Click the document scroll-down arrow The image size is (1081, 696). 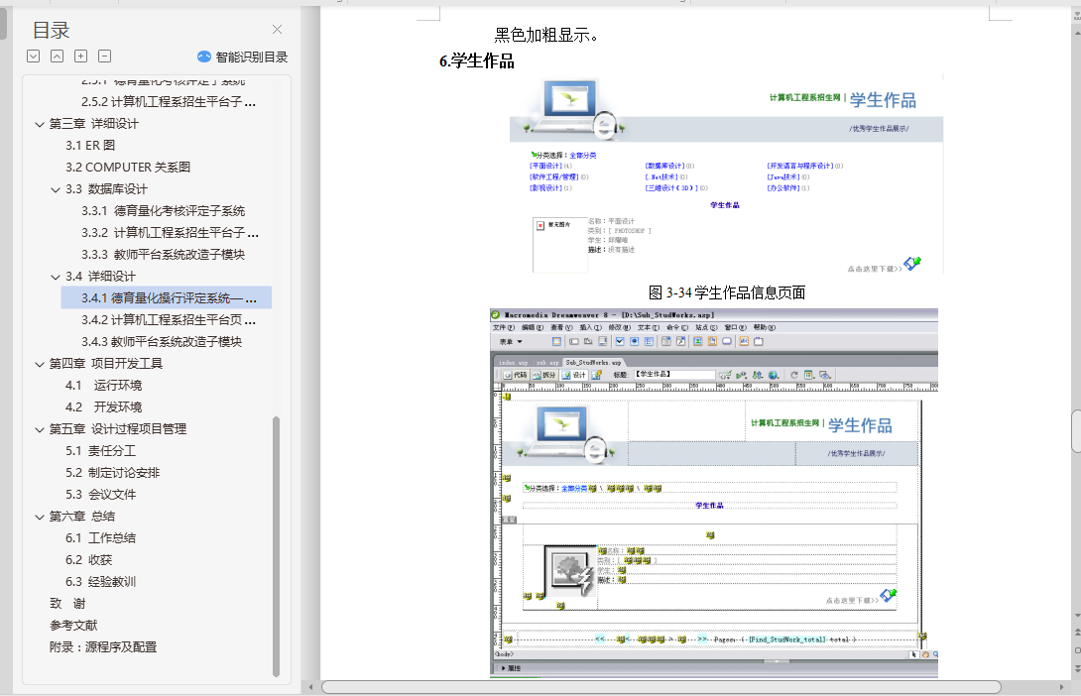1077,615
